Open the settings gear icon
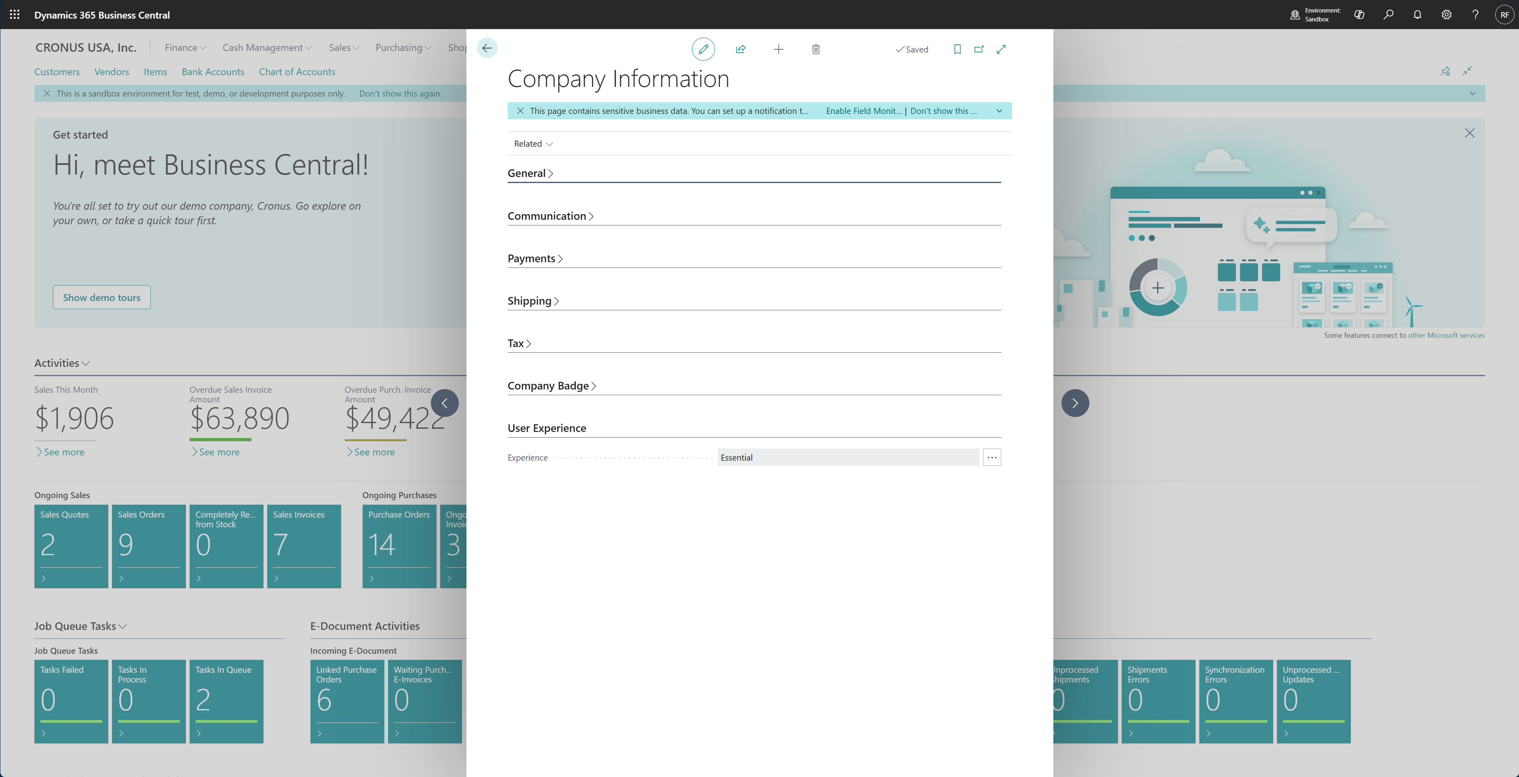The width and height of the screenshot is (1519, 777). (1447, 15)
